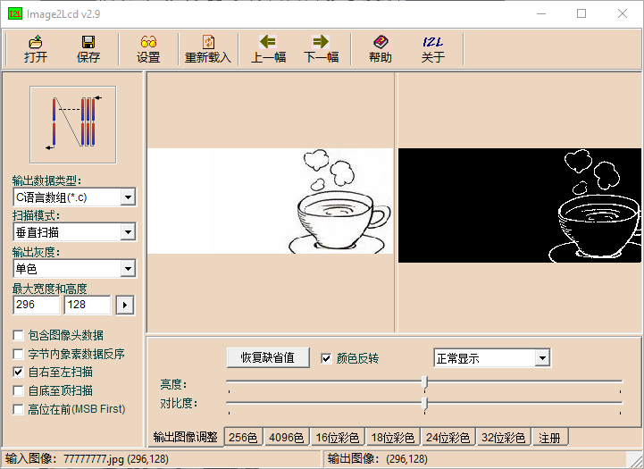Close the Image2Lcd window
The width and height of the screenshot is (644, 469).
click(x=623, y=14)
